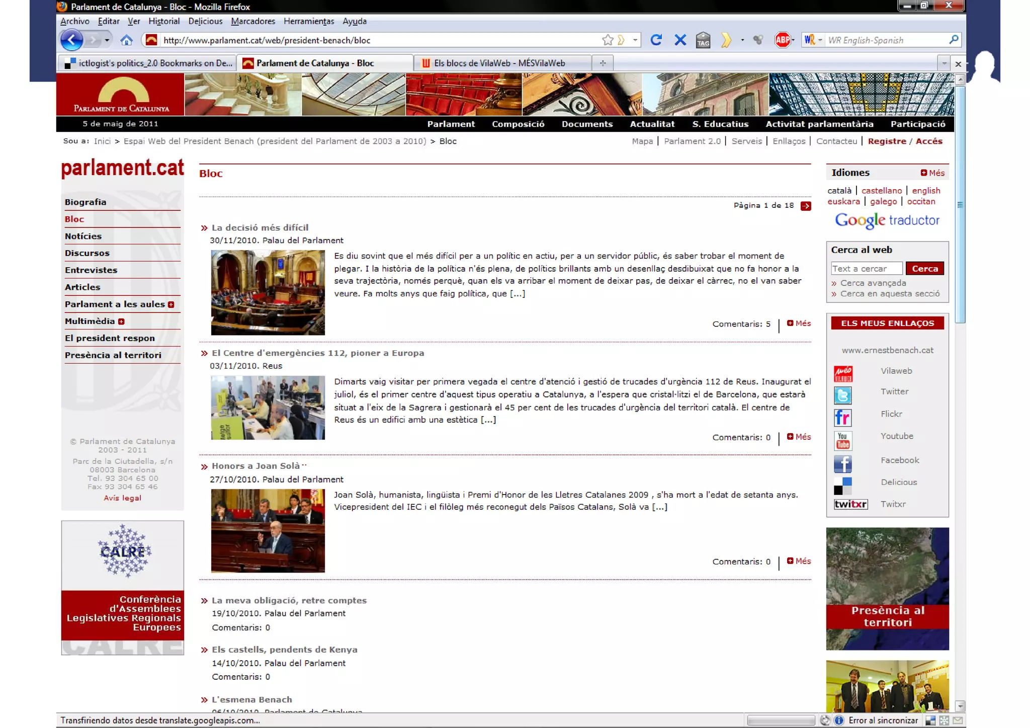Click the Parlament 2.0 link

point(692,141)
